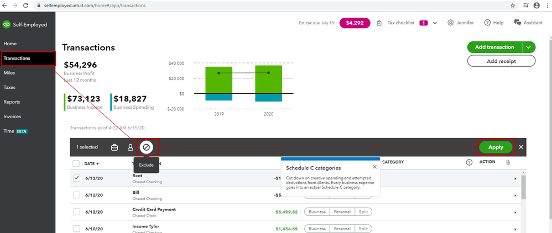Click the Add transaction button

point(494,47)
